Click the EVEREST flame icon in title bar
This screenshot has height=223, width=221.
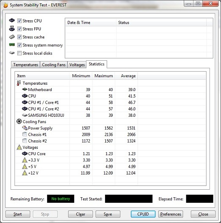point(6,5)
